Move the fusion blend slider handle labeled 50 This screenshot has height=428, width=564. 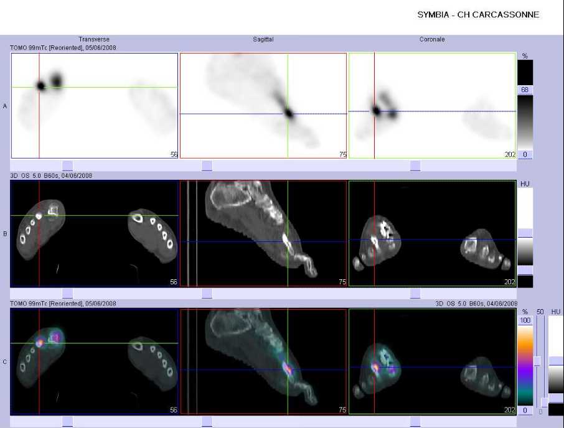538,361
